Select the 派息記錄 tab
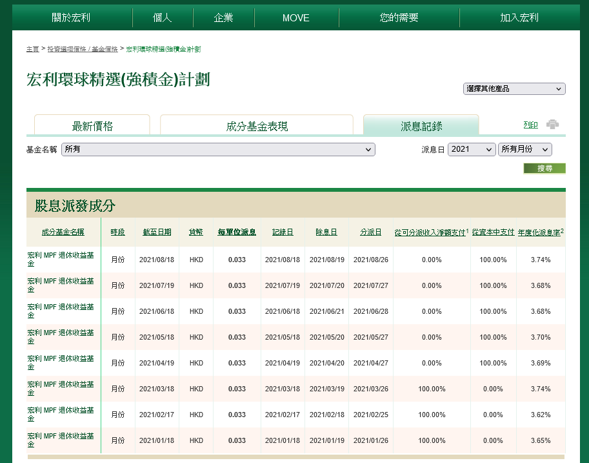The image size is (589, 463). [x=421, y=126]
